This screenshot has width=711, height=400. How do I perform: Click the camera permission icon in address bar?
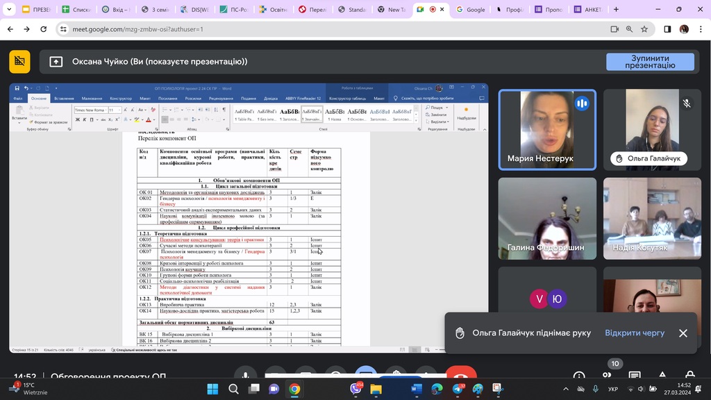[x=614, y=29]
